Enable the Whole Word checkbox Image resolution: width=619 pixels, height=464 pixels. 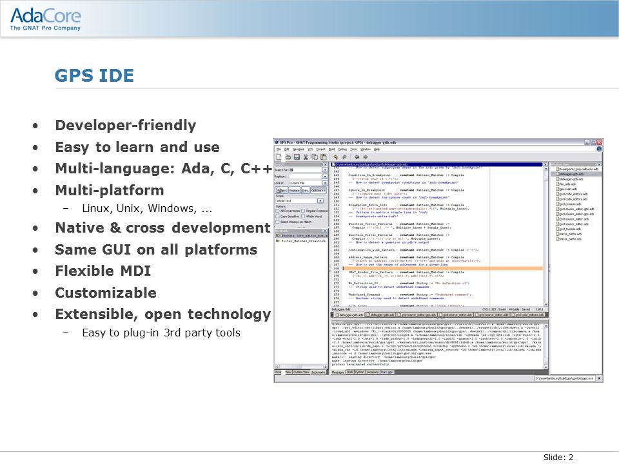(x=303, y=217)
